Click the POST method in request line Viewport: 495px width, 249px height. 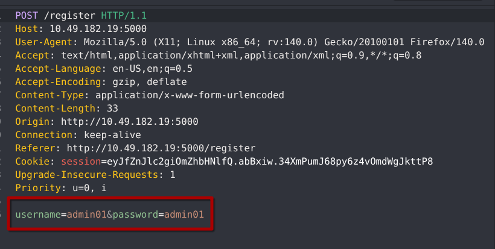point(28,15)
